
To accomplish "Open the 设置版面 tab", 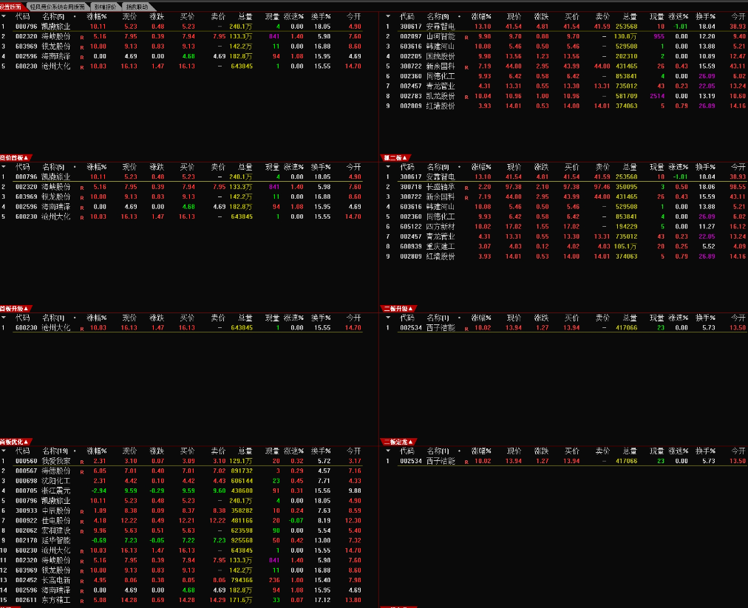I will 13,6.
